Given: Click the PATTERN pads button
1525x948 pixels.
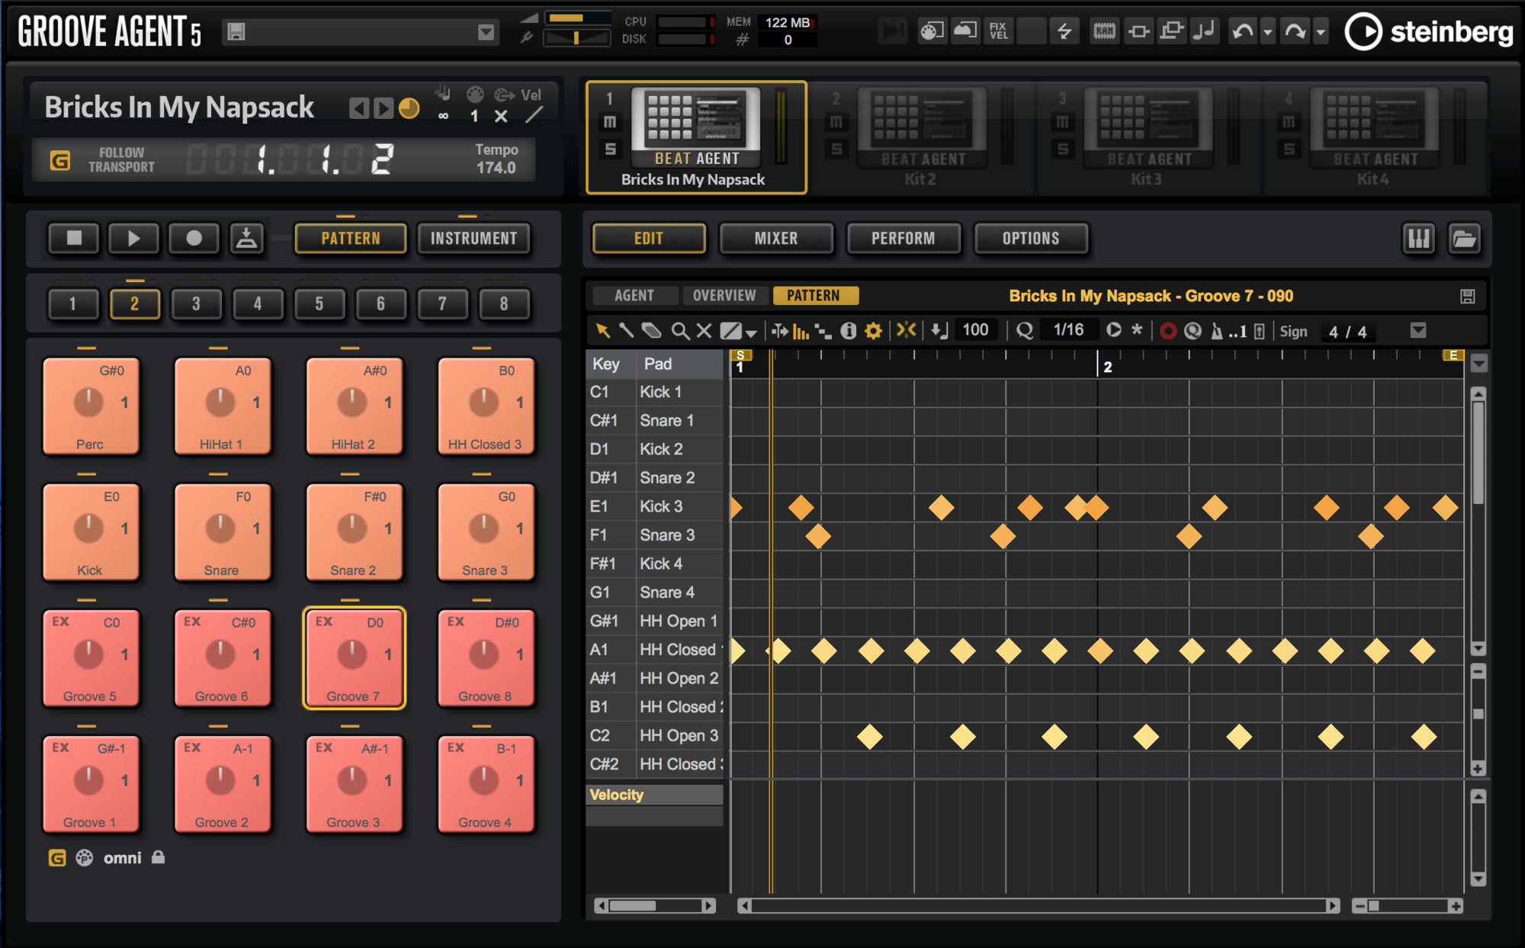Looking at the screenshot, I should [351, 239].
